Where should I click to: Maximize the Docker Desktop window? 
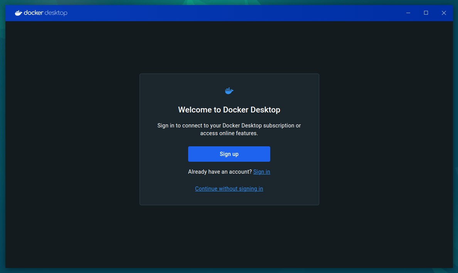tap(426, 13)
